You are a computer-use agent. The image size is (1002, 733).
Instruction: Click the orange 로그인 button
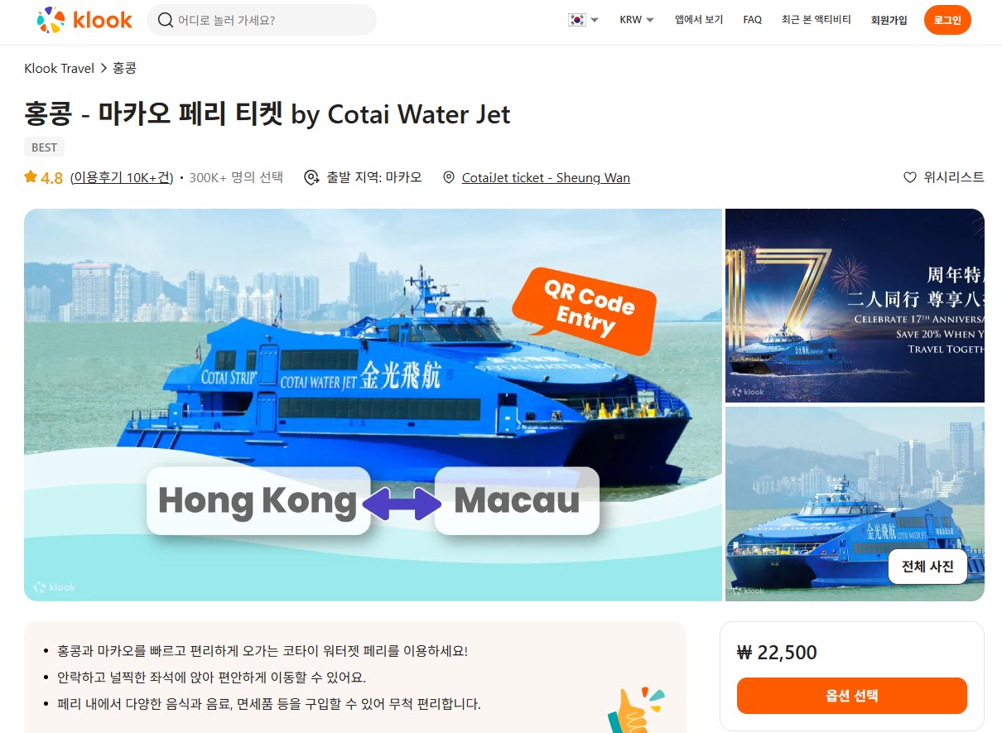[x=947, y=20]
